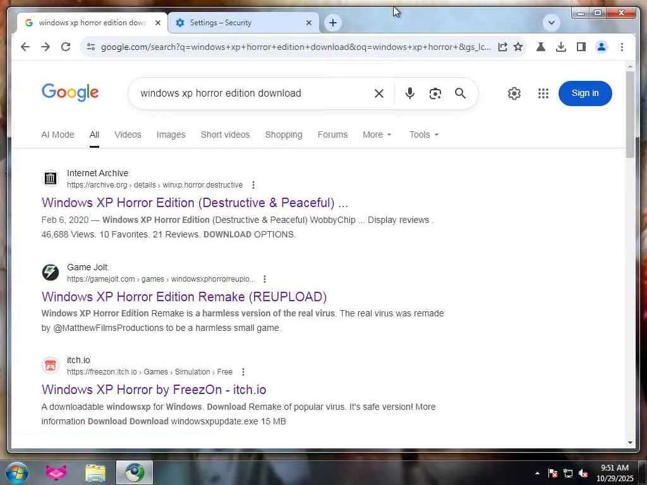This screenshot has height=485, width=647.
Task: Click the Internet Archive favicon
Action: 51,178
